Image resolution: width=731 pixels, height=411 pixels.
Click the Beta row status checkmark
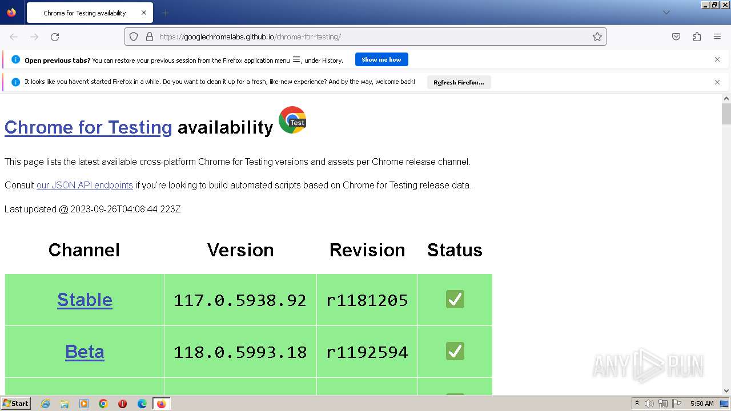pyautogui.click(x=455, y=351)
